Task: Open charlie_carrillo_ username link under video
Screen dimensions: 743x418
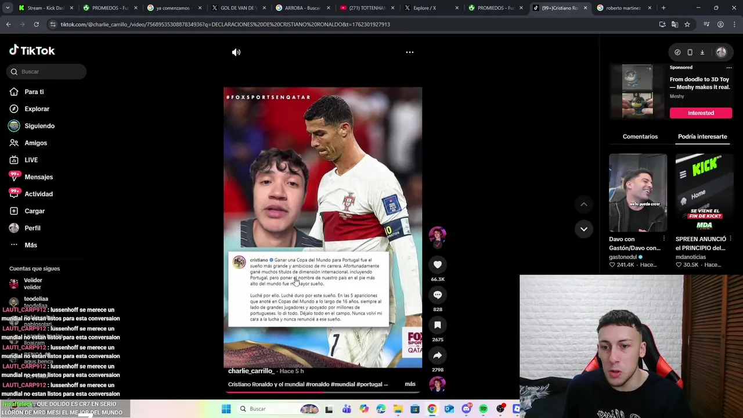Action: click(251, 371)
